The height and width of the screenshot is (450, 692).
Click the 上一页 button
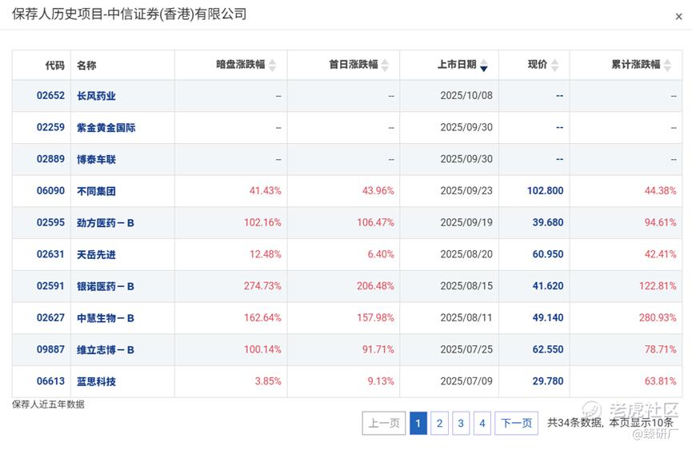coord(384,423)
